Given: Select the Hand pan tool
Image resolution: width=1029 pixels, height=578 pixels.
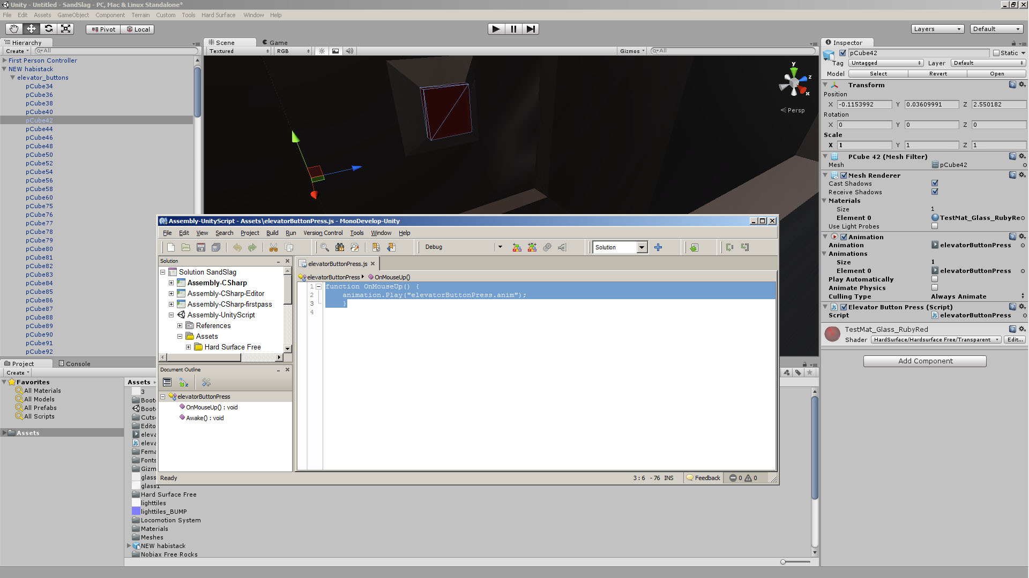Looking at the screenshot, I should 13,29.
